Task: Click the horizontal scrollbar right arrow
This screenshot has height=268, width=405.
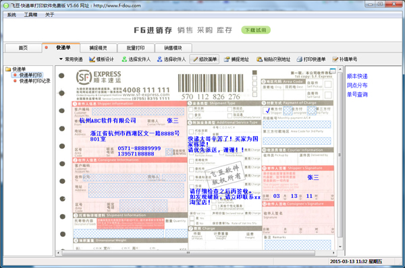Action: click(333, 253)
